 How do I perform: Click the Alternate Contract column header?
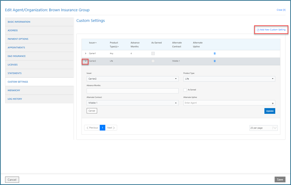[177, 44]
